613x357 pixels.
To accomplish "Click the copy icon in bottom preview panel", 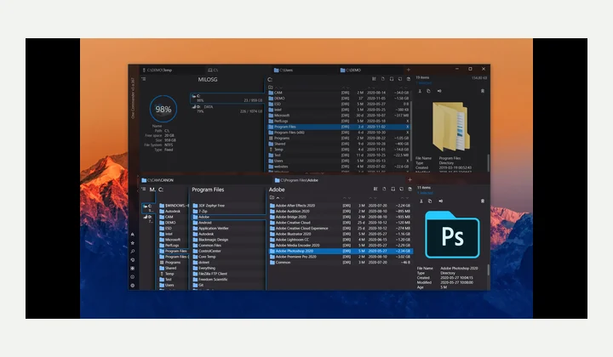I will coord(430,201).
